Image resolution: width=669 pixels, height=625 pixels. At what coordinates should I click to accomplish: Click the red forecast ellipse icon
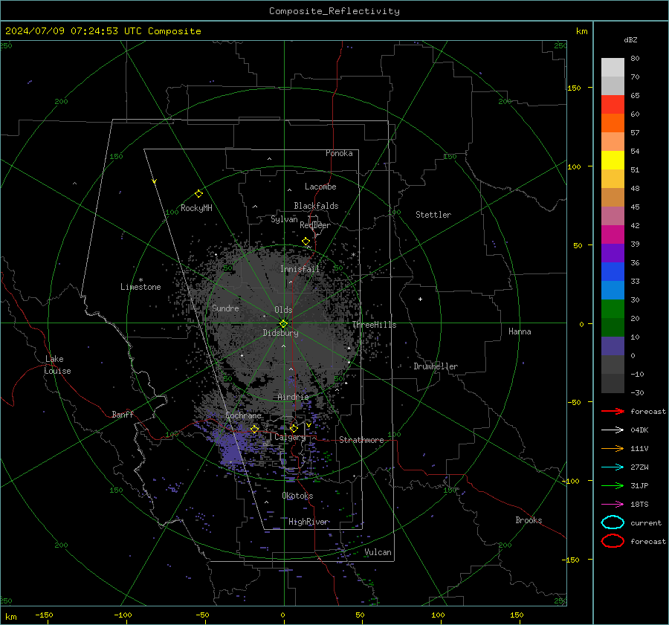pyautogui.click(x=613, y=541)
